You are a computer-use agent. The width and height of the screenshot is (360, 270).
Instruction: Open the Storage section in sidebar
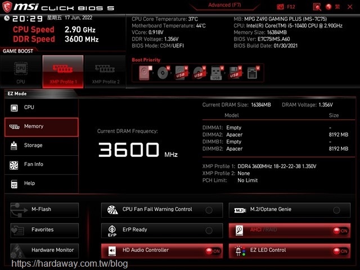coord(41,146)
